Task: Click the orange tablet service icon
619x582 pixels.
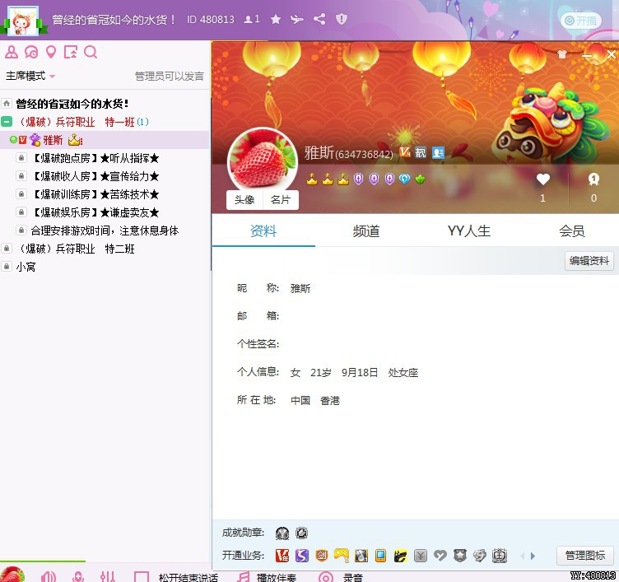Action: click(x=380, y=556)
